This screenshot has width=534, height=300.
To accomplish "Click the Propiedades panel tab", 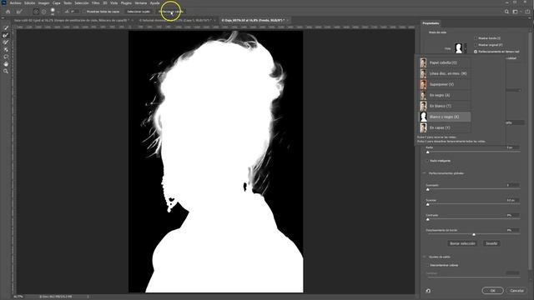I will click(431, 23).
